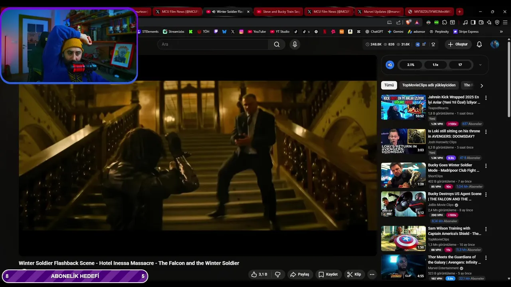Switch to Steve and Bucky Train tab
The height and width of the screenshot is (287, 511).
click(278, 12)
